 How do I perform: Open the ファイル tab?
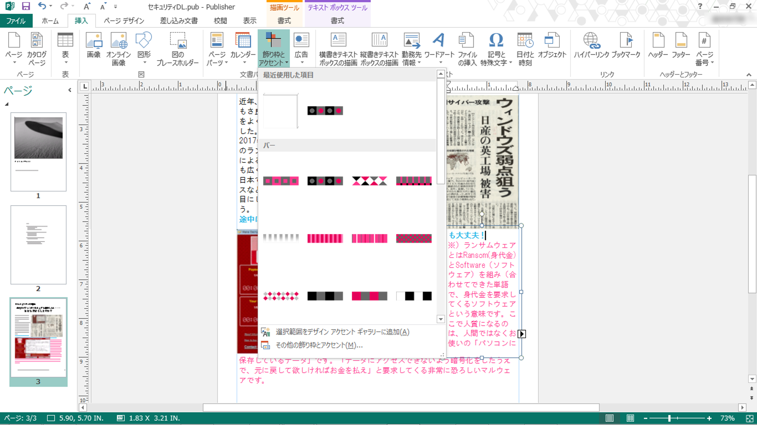[16, 21]
